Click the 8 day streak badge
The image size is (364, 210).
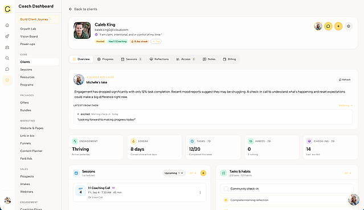point(140,42)
